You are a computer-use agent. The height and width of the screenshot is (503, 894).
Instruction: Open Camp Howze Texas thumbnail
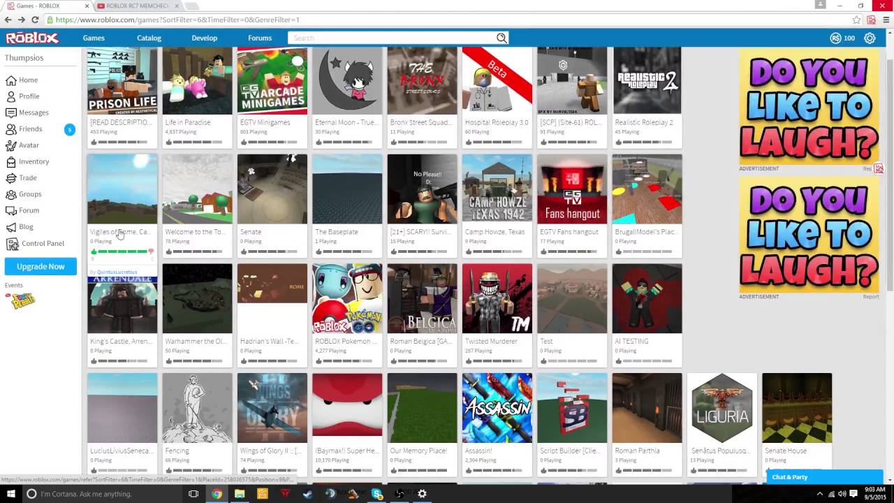(497, 189)
